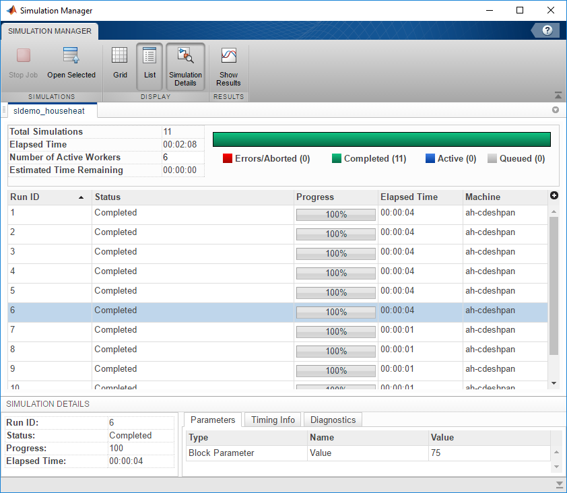Switch to the Timing Info tab
567x493 pixels.
point(273,420)
